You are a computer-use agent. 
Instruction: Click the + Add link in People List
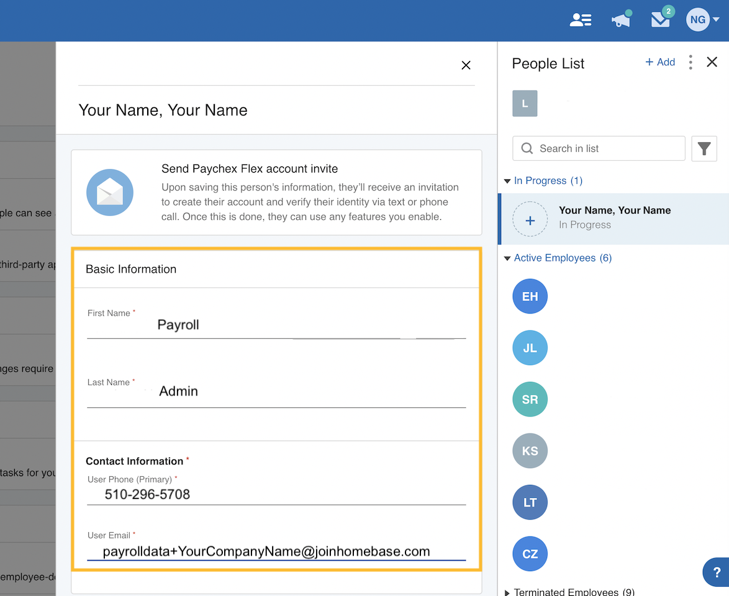(659, 62)
